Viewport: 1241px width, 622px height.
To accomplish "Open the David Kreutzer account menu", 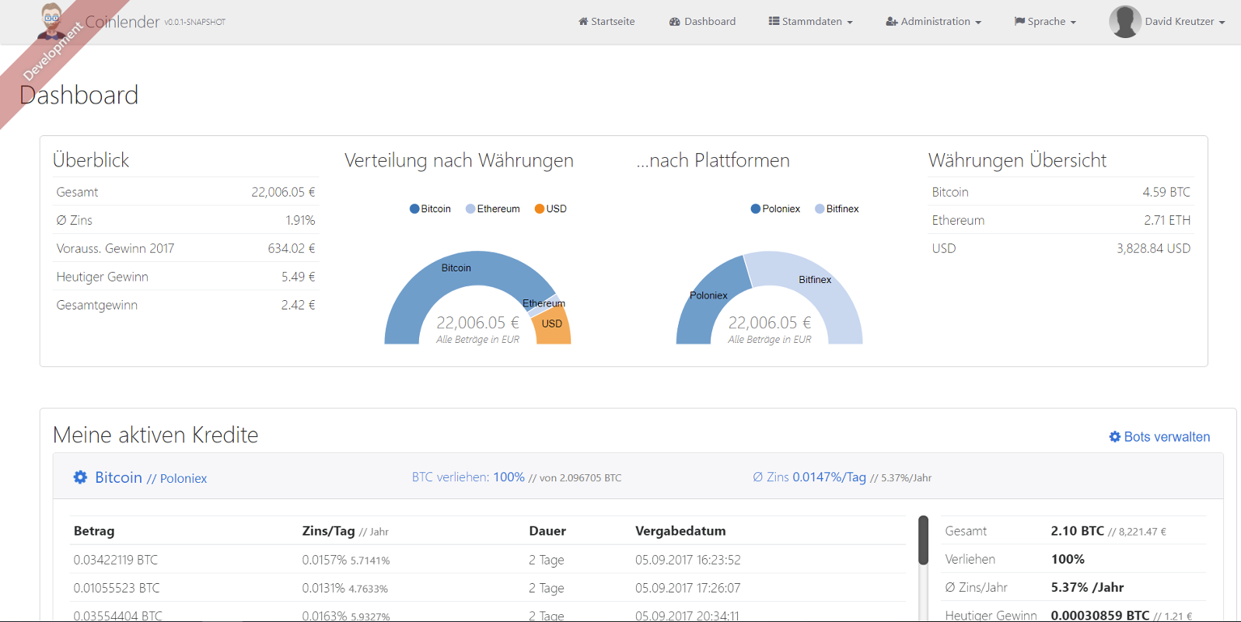I will click(1167, 22).
